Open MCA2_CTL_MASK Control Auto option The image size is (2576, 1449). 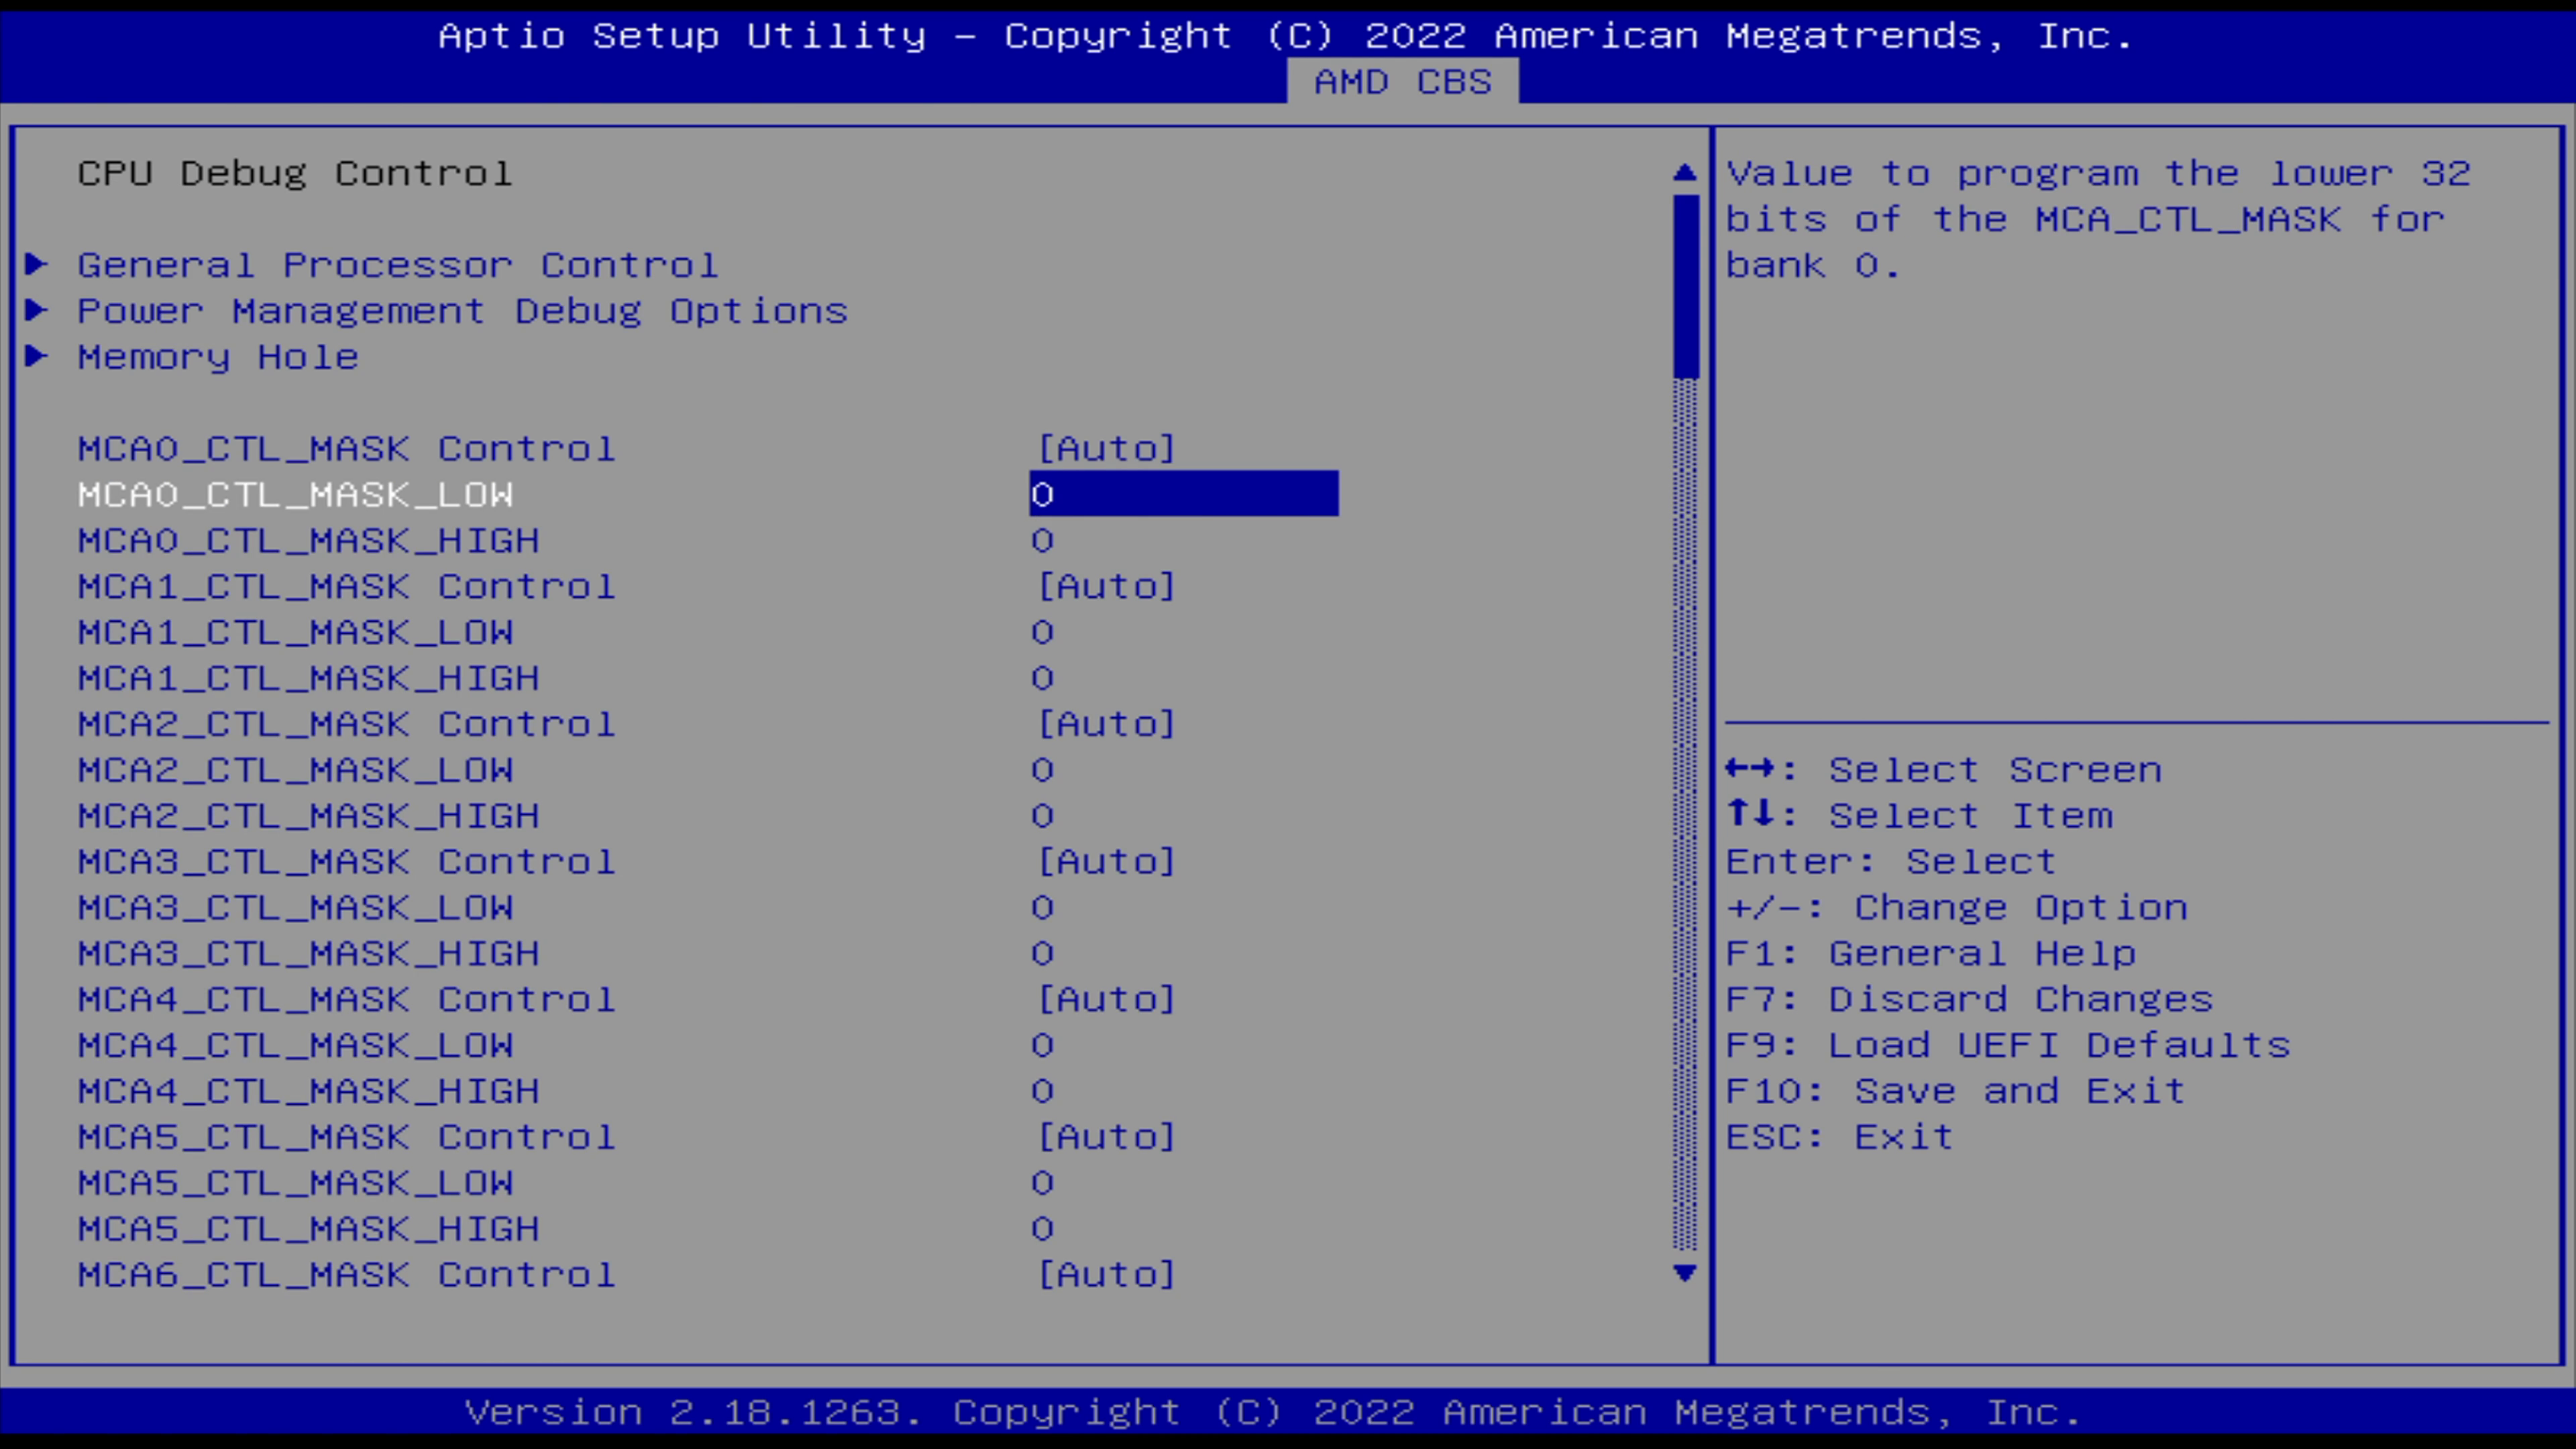coord(1106,724)
